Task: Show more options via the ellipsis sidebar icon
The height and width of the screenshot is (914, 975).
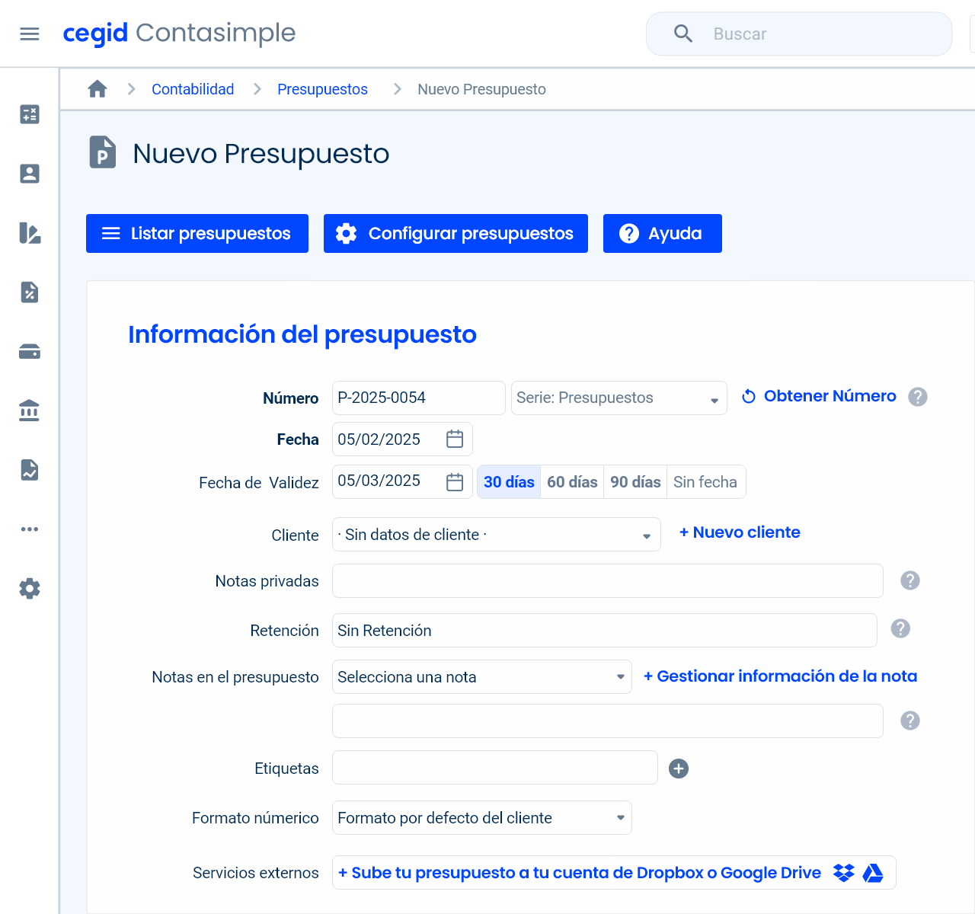Action: point(29,529)
